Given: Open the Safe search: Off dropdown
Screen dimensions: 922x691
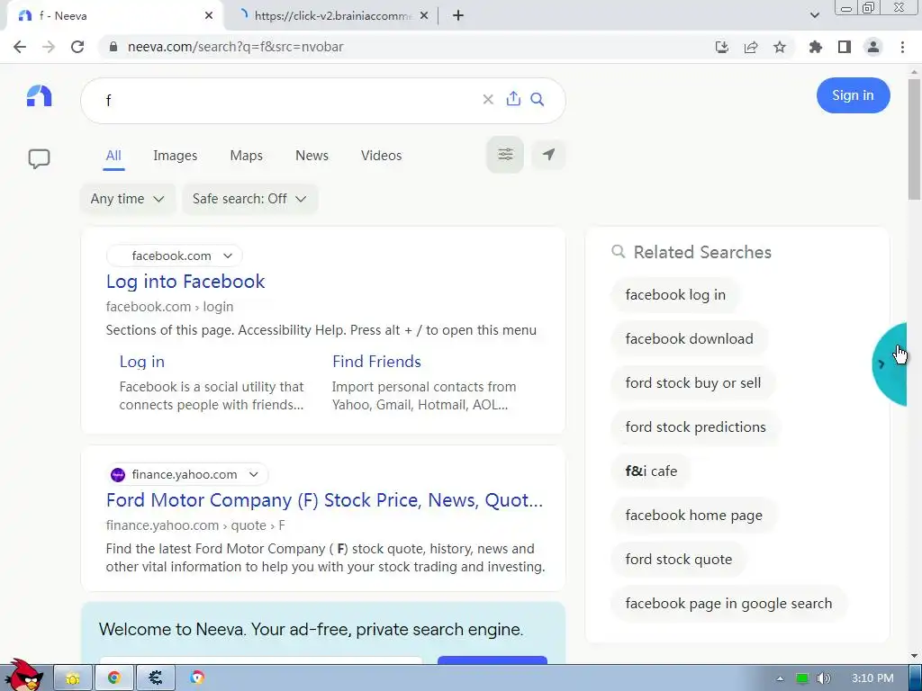Looking at the screenshot, I should coord(250,199).
